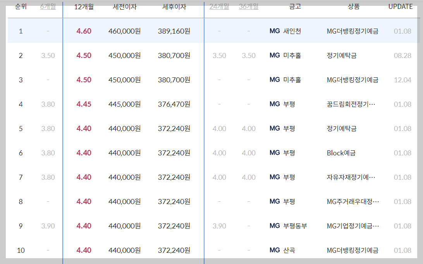Click 380,700원 in the rank 2 row
Screen dimensions: 423x264
174,55
